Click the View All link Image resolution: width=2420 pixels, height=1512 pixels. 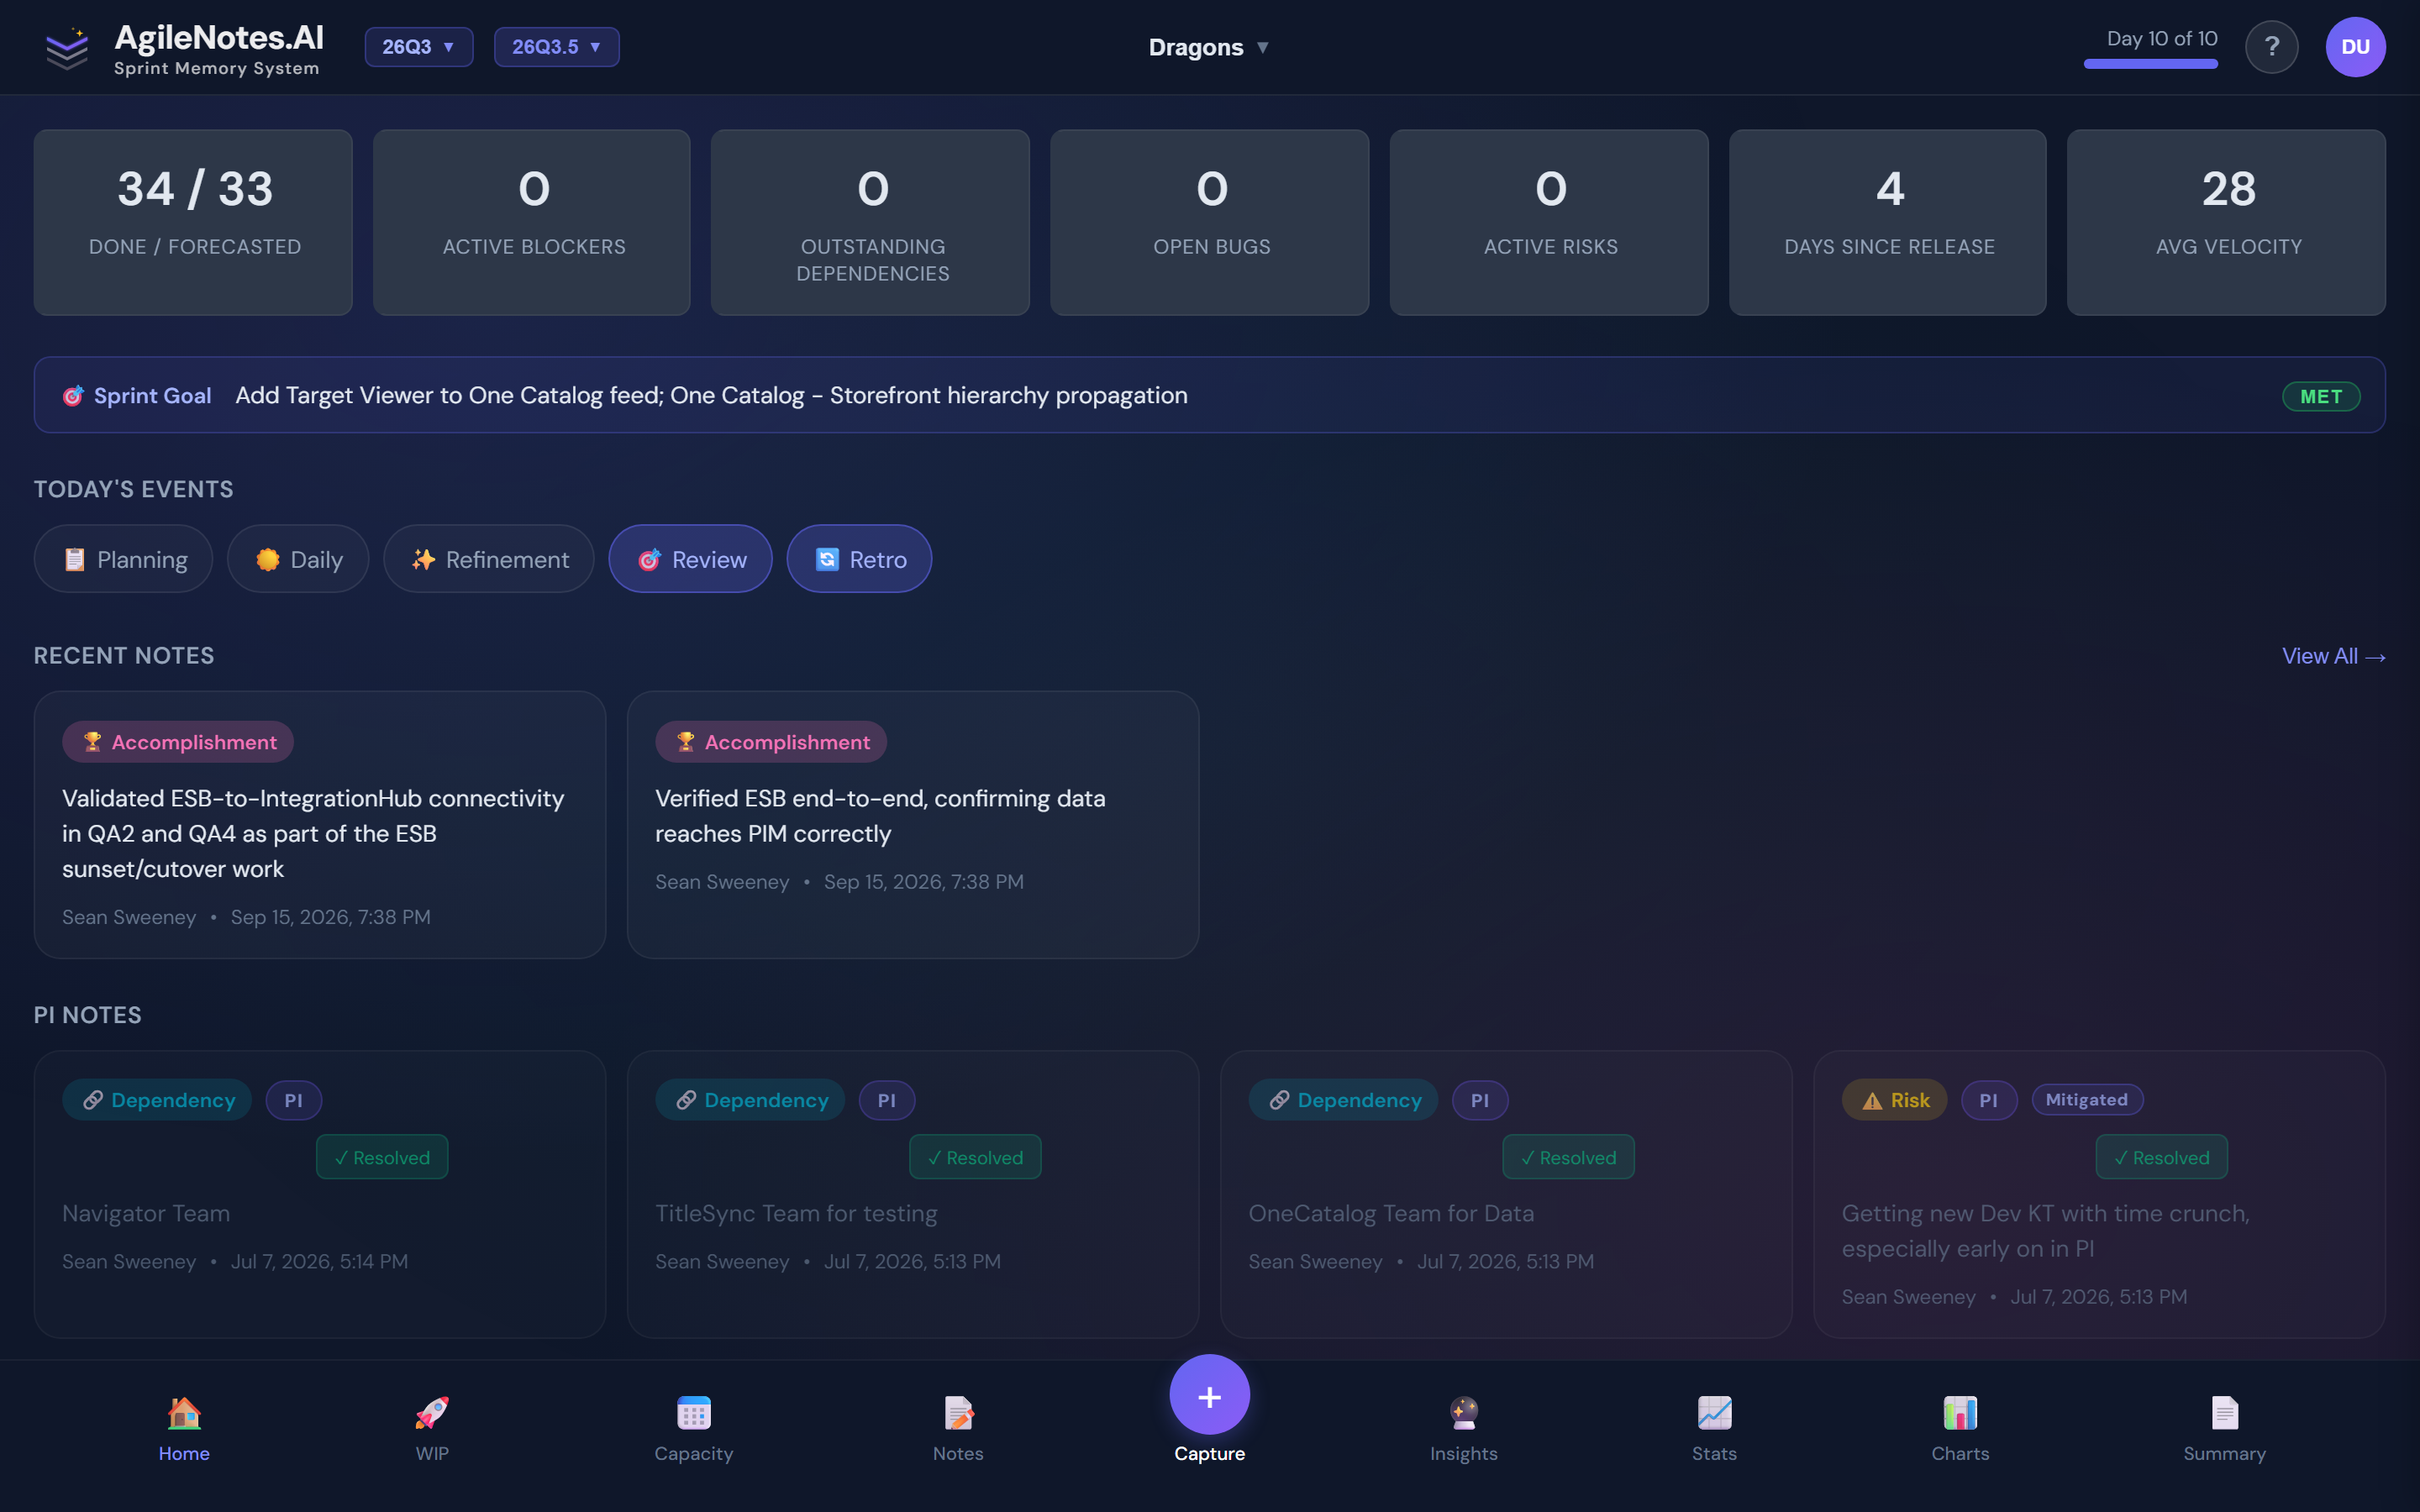[2333, 656]
